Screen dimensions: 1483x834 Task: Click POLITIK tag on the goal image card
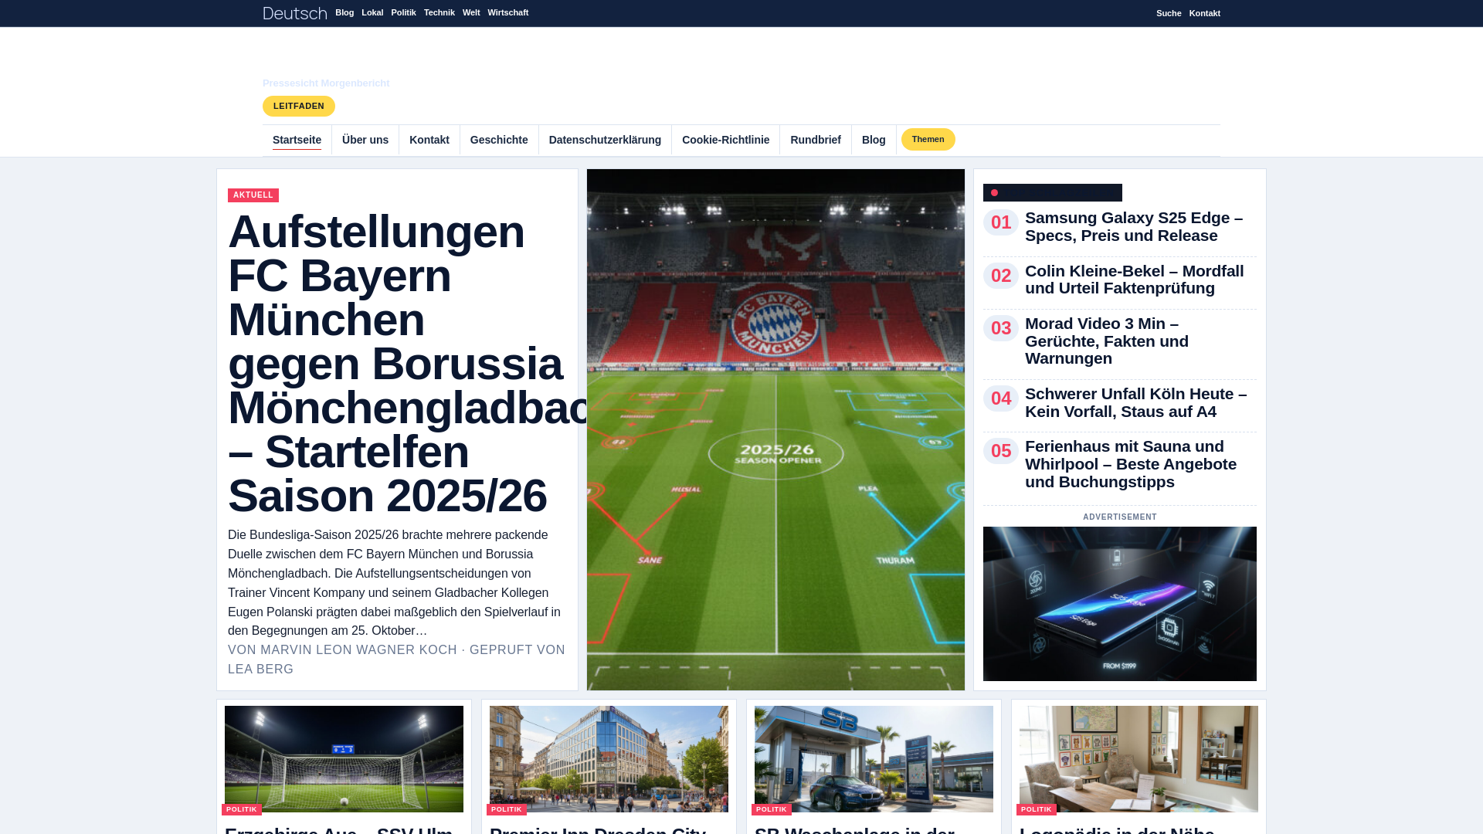pos(242,810)
